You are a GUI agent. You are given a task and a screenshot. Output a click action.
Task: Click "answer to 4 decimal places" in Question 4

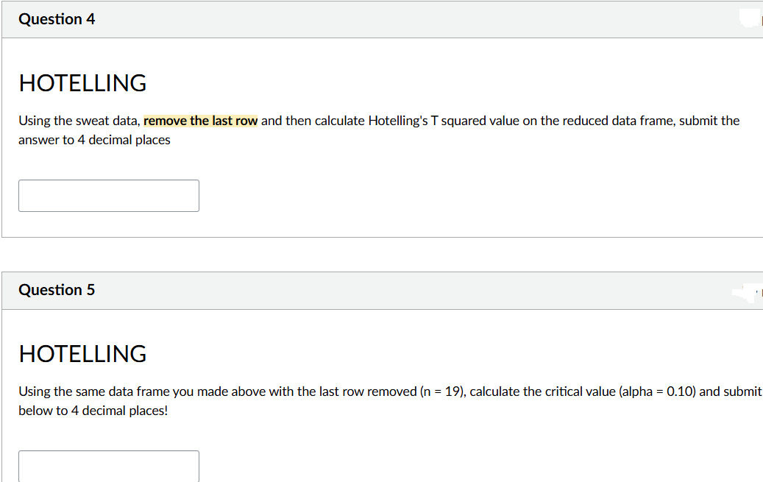[94, 140]
